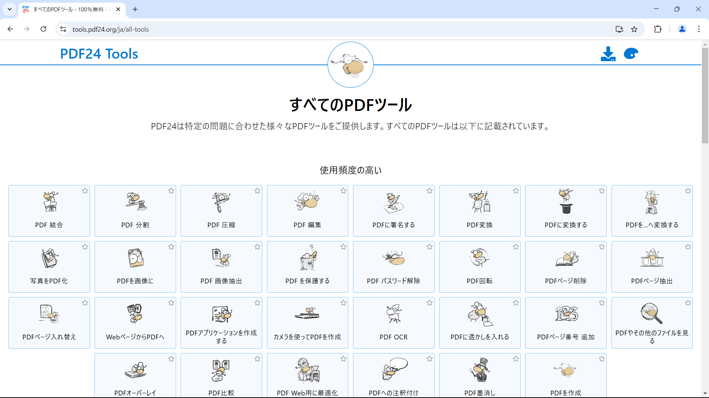Open the PDFページ削除 tool icon
The width and height of the screenshot is (709, 398).
[566, 259]
